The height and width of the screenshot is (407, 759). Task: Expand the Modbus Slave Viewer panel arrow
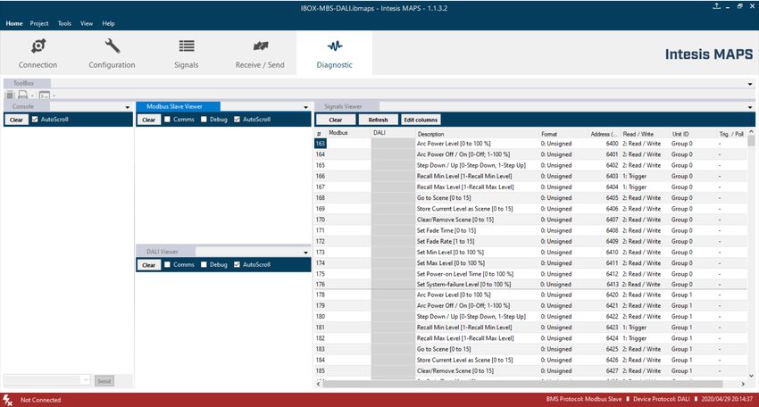pos(305,107)
